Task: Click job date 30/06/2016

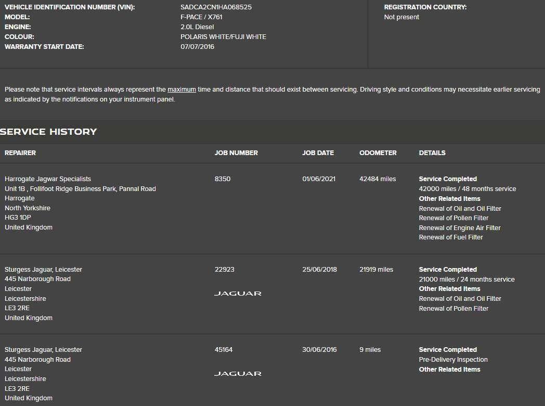Action: pos(319,350)
